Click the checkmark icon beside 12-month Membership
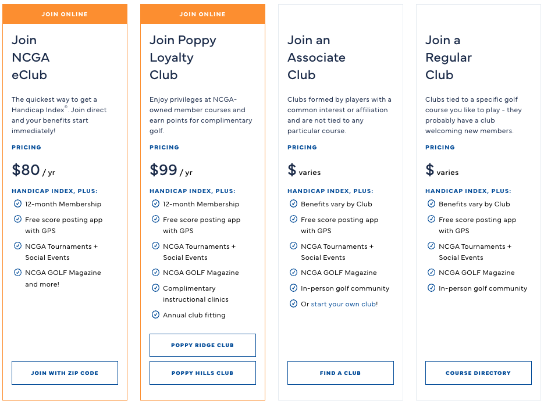 click(17, 204)
